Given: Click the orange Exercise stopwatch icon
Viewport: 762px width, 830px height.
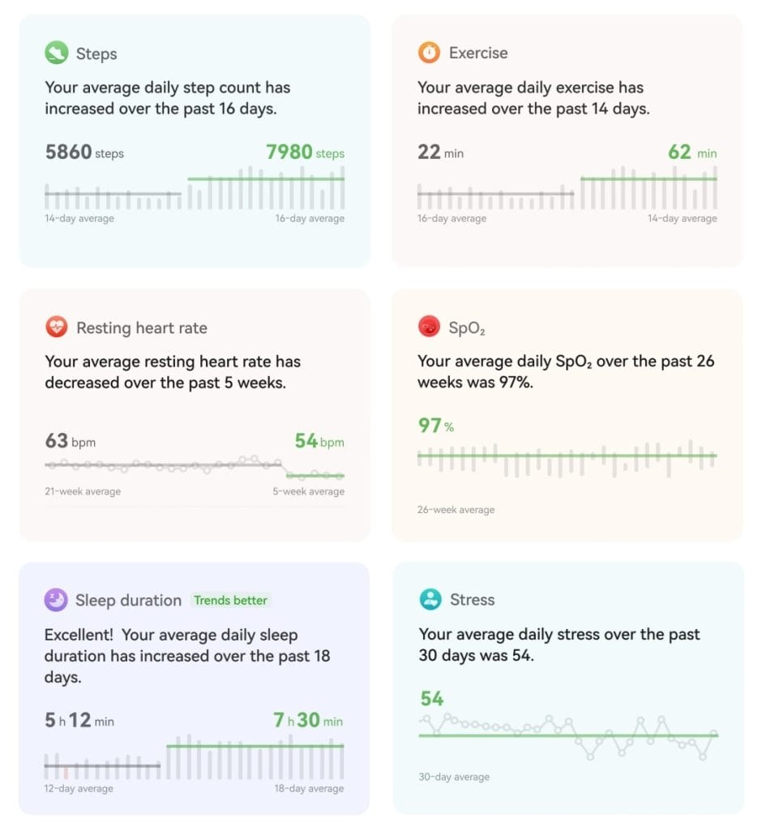Looking at the screenshot, I should pos(429,53).
